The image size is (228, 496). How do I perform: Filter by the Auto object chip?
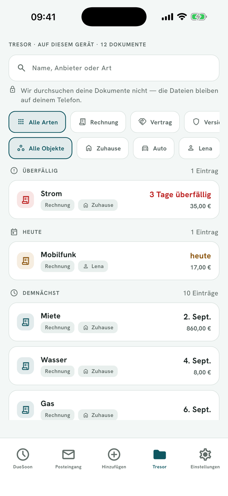[x=153, y=148]
